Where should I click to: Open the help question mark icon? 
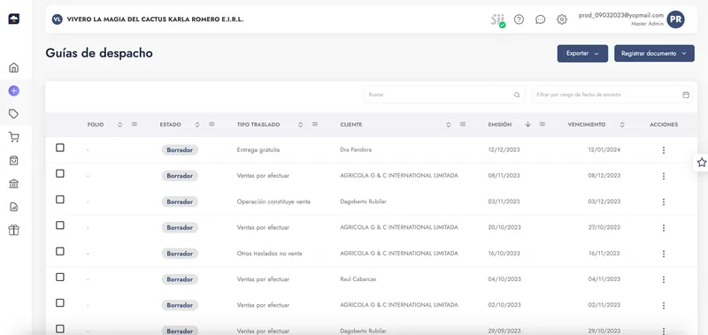(519, 19)
